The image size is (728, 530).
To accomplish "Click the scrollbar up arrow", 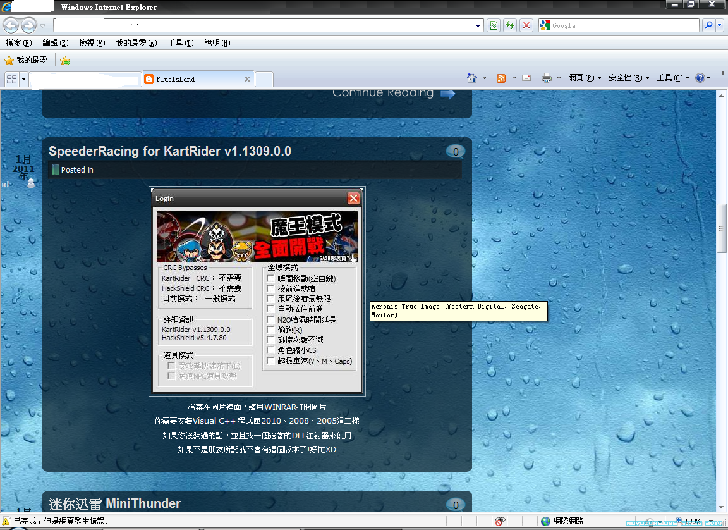I will (721, 96).
